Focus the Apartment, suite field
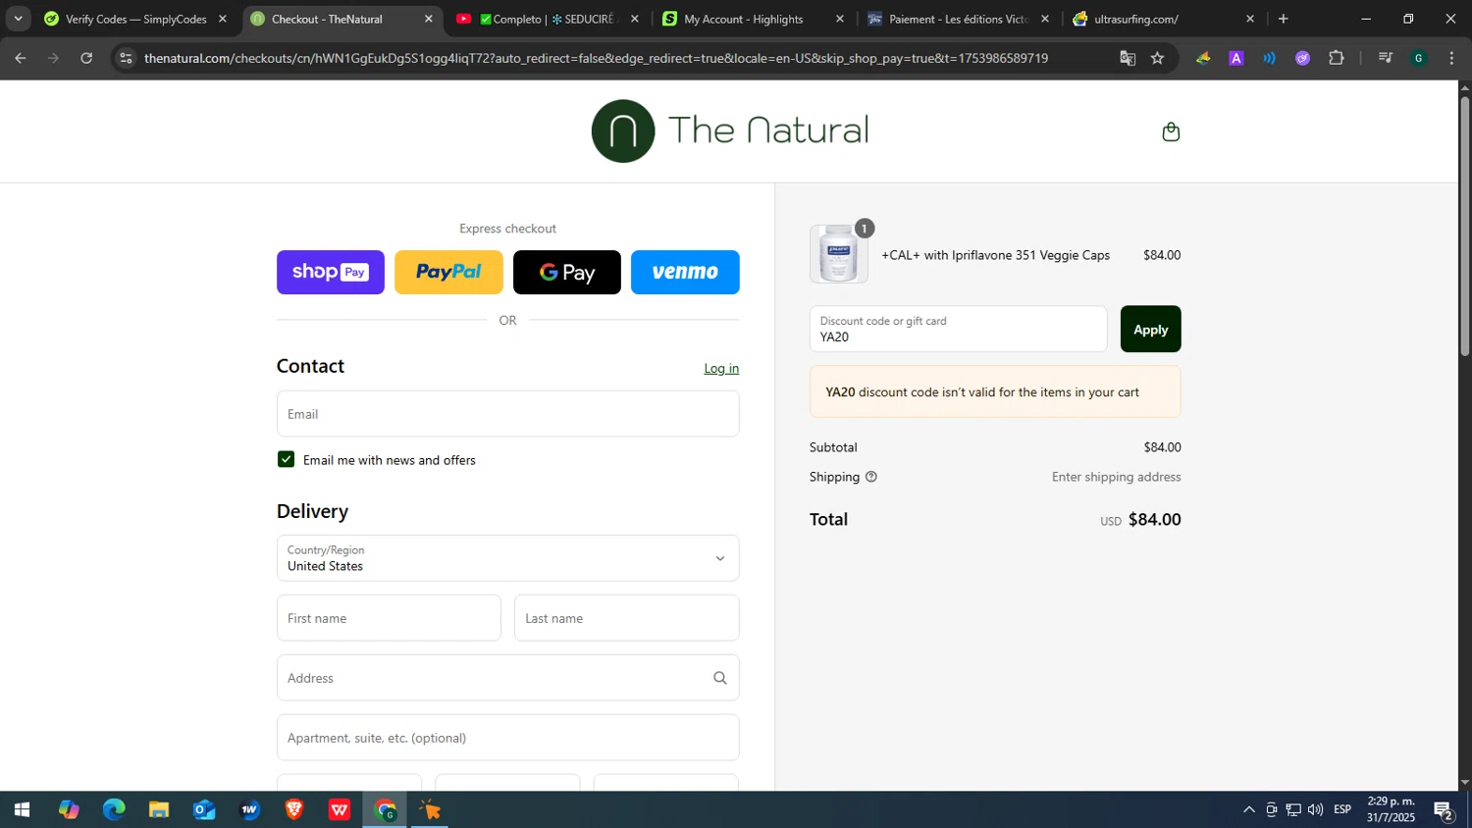Viewport: 1472px width, 828px height. [508, 738]
